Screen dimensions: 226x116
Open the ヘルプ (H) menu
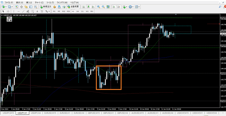(x=75, y=3)
